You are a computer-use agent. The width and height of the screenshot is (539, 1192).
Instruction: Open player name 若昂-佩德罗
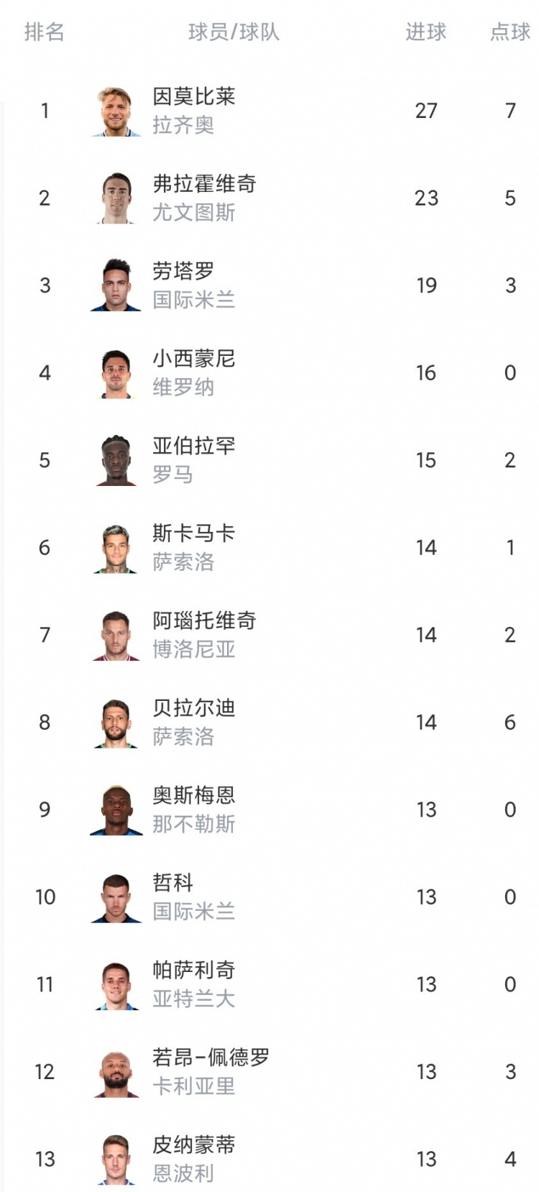211,1058
